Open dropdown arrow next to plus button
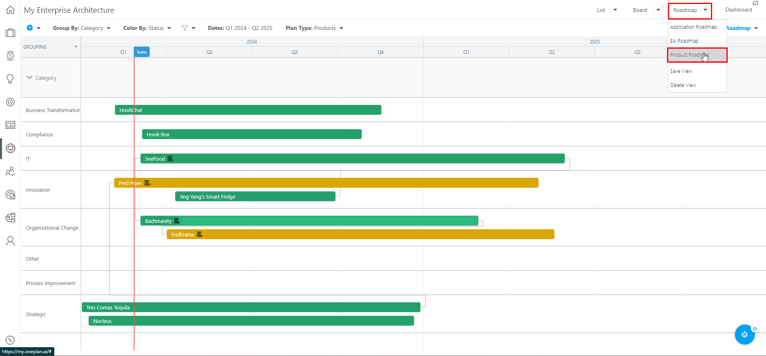The image size is (766, 356). [x=39, y=28]
